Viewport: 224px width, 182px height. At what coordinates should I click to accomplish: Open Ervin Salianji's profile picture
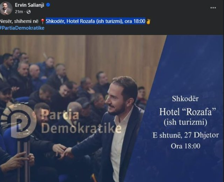6,8
